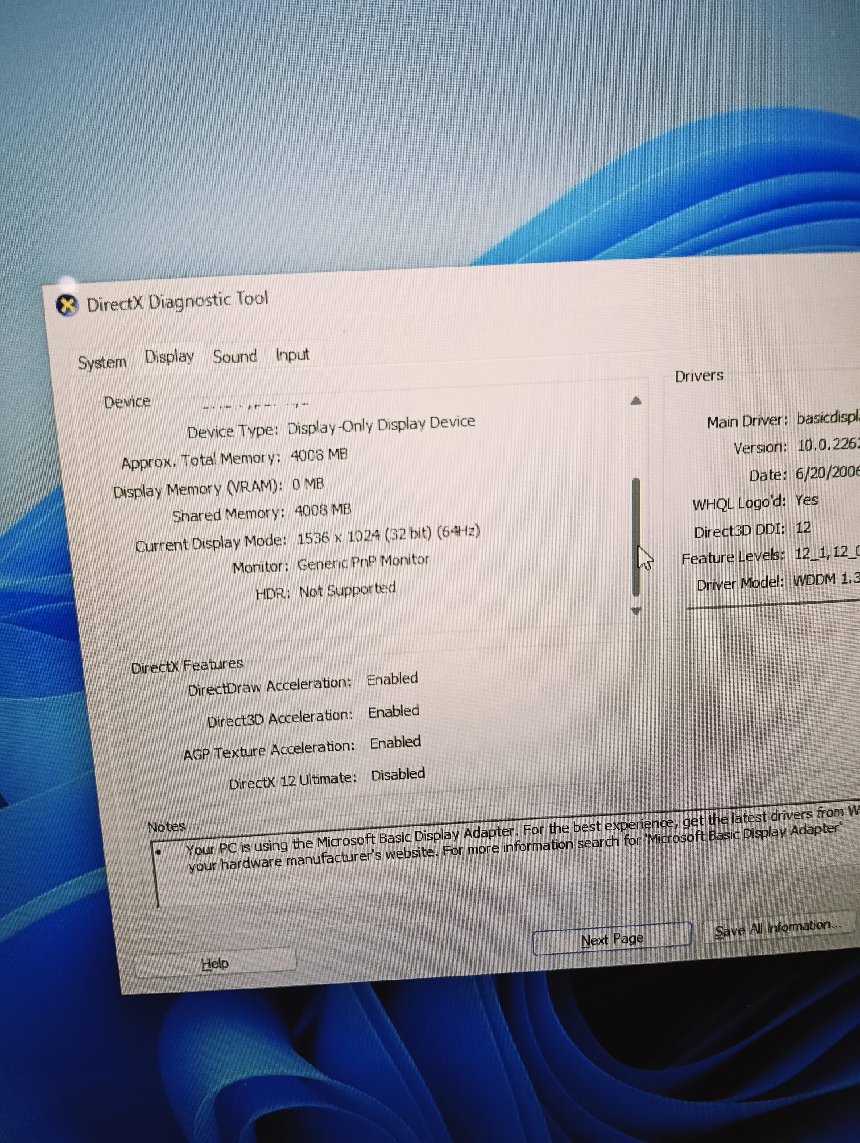Open the Sound tab

pyautogui.click(x=235, y=356)
